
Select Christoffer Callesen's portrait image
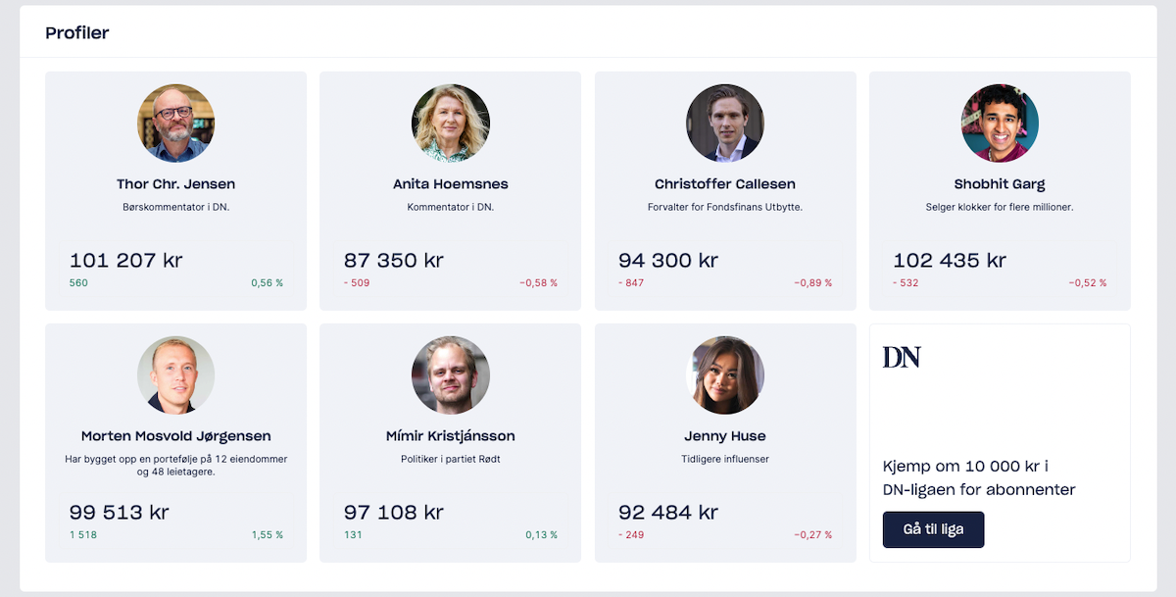[724, 123]
